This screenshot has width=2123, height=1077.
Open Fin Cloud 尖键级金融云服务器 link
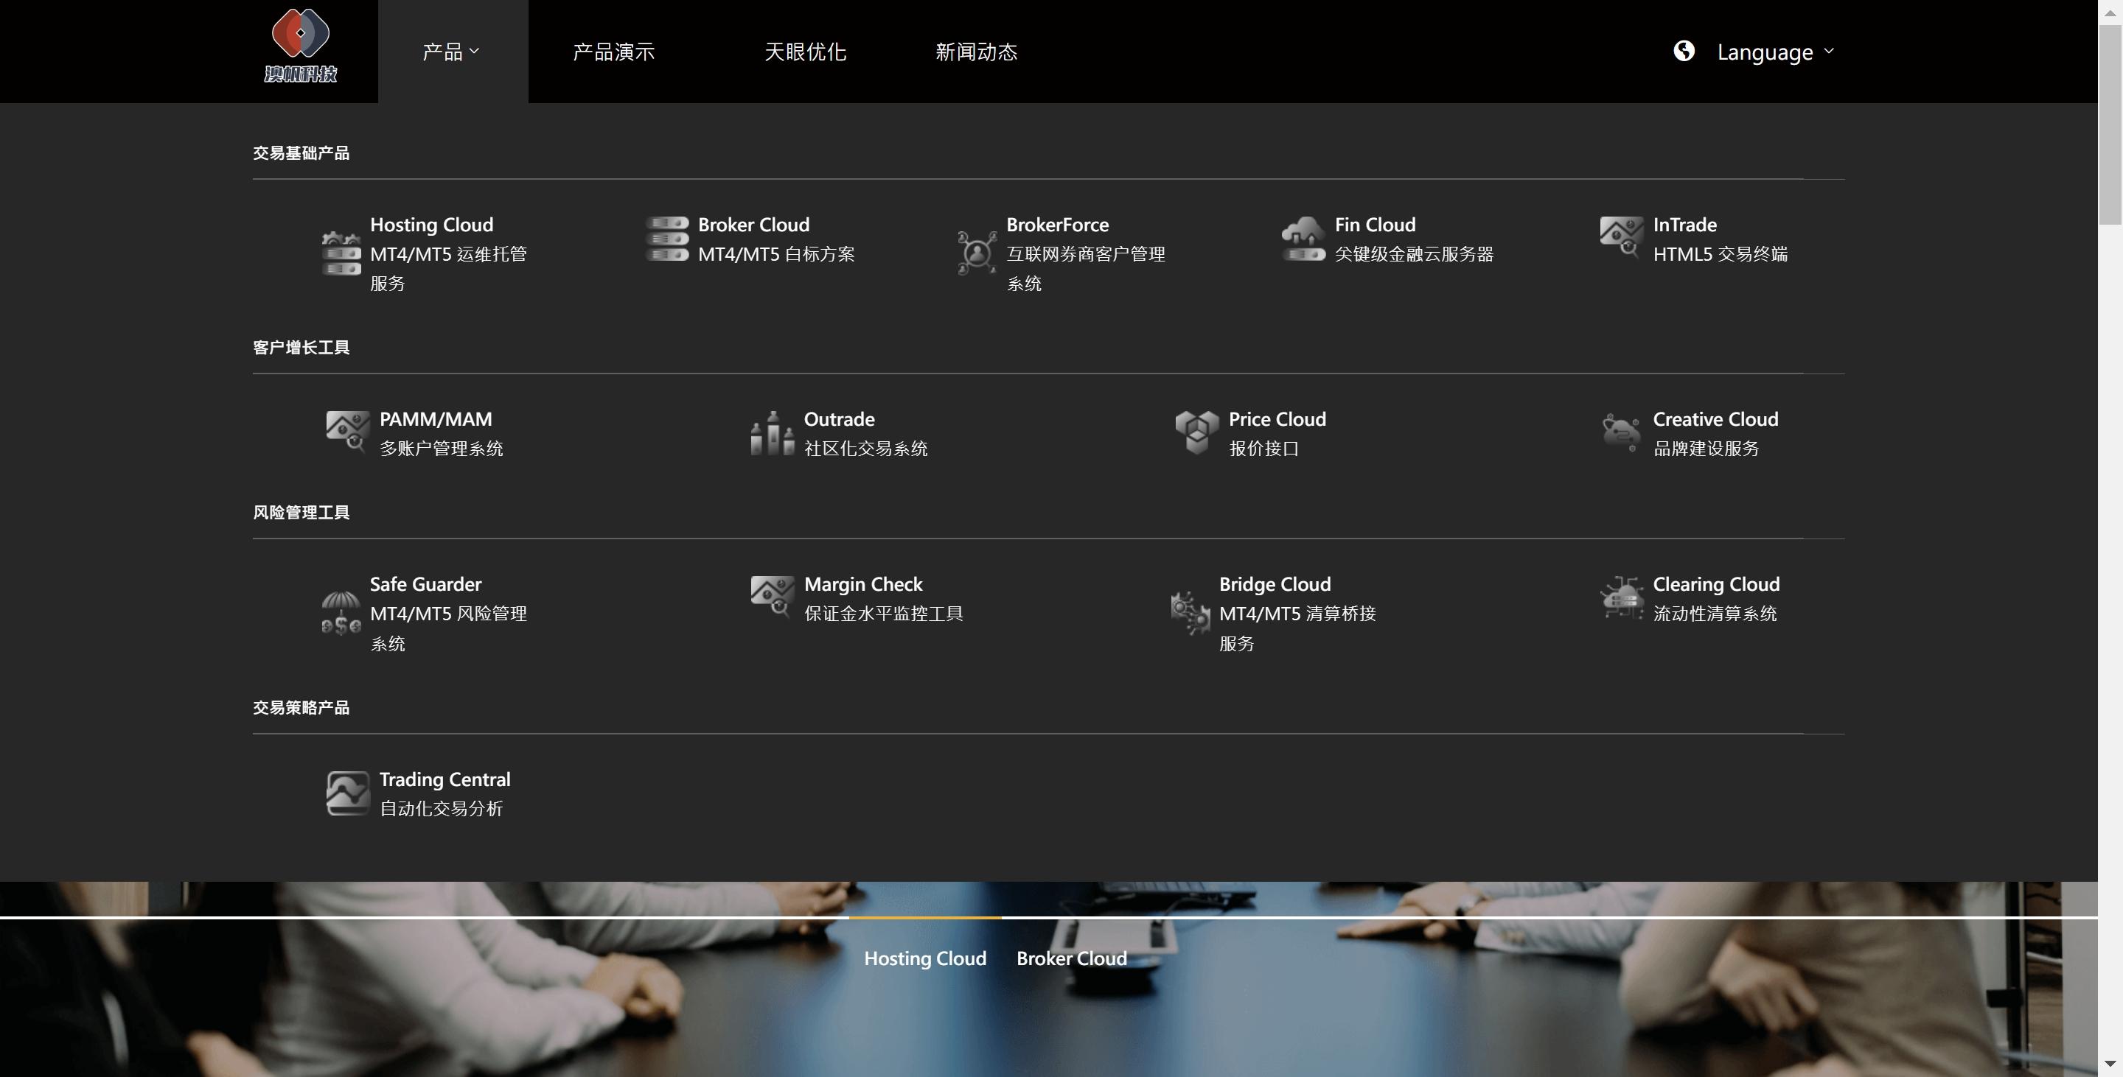point(1388,239)
